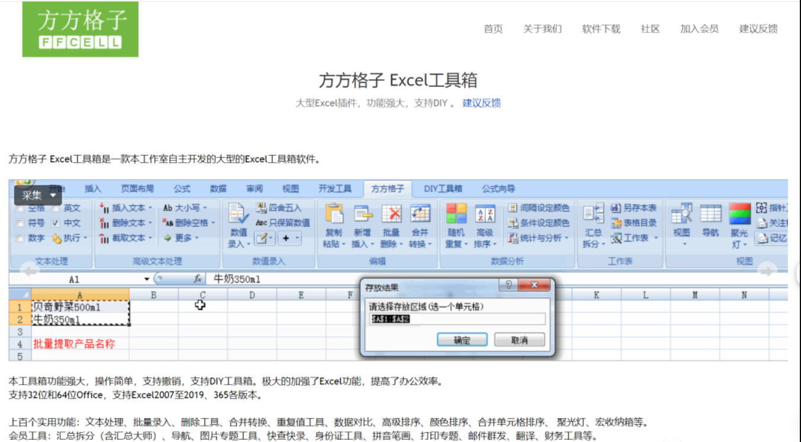Click the 新增插入 icon
Image resolution: width=801 pixels, height=442 pixels.
(362, 214)
